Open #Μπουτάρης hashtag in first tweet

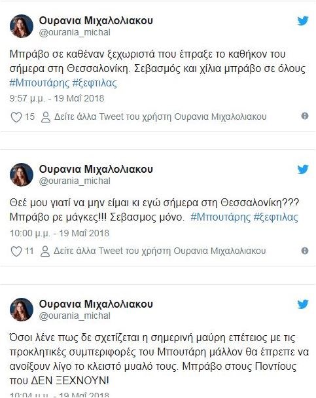39,83
